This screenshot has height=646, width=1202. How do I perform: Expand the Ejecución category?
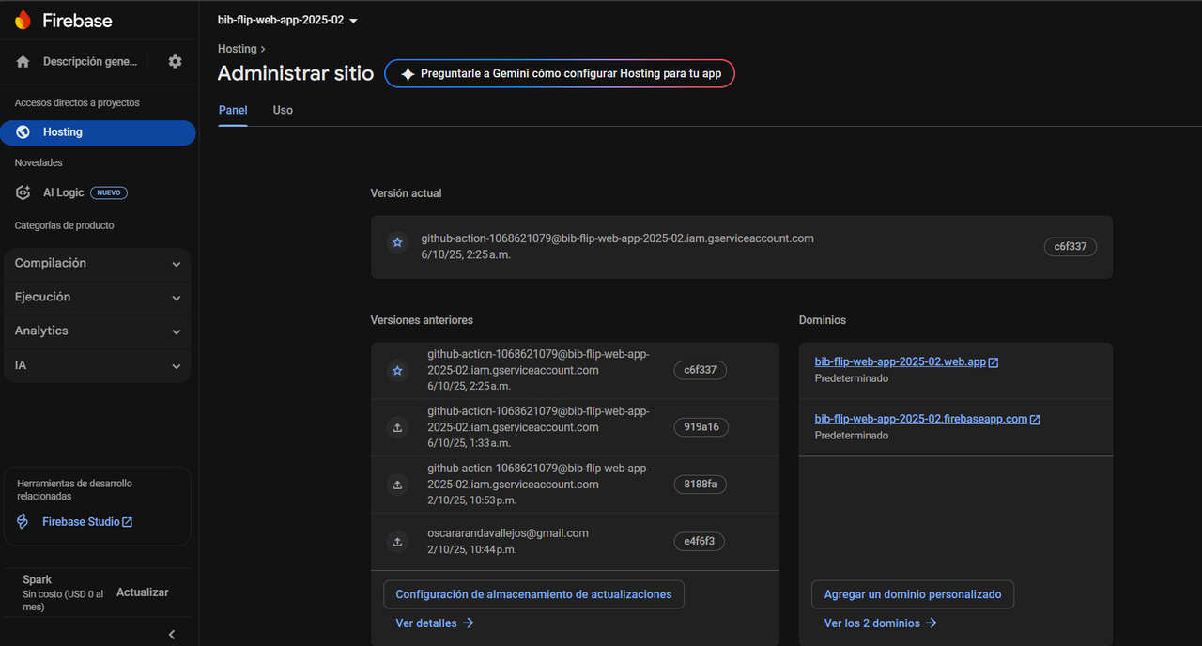coord(98,297)
